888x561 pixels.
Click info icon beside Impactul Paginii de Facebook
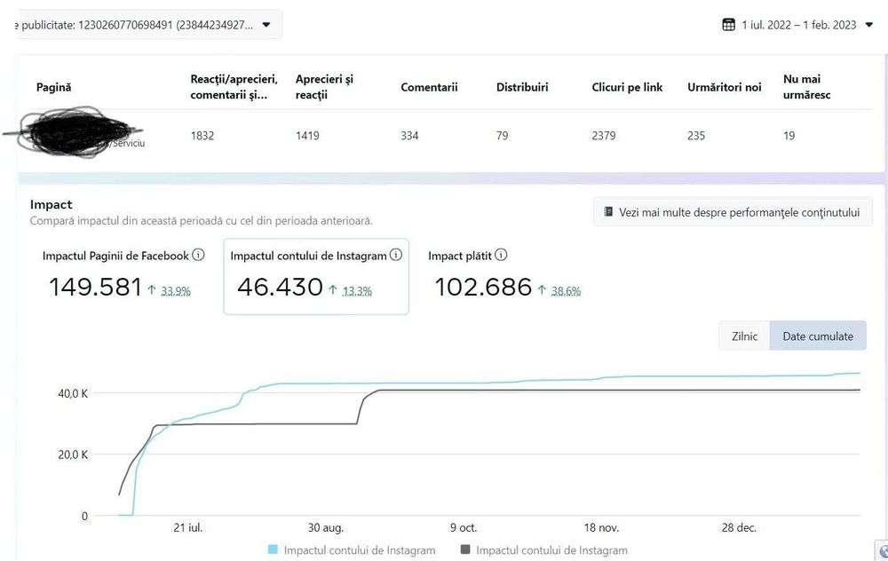coord(198,255)
